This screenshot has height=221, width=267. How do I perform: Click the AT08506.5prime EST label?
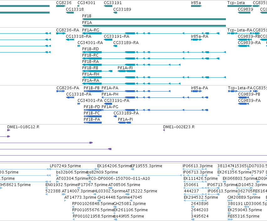click(124, 185)
